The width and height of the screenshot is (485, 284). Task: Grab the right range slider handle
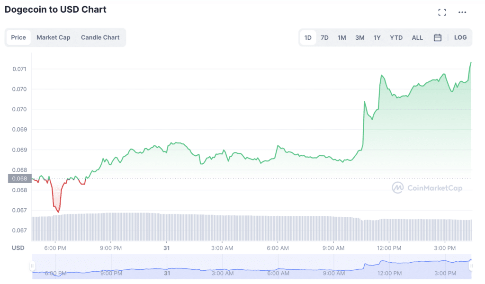coord(471,266)
